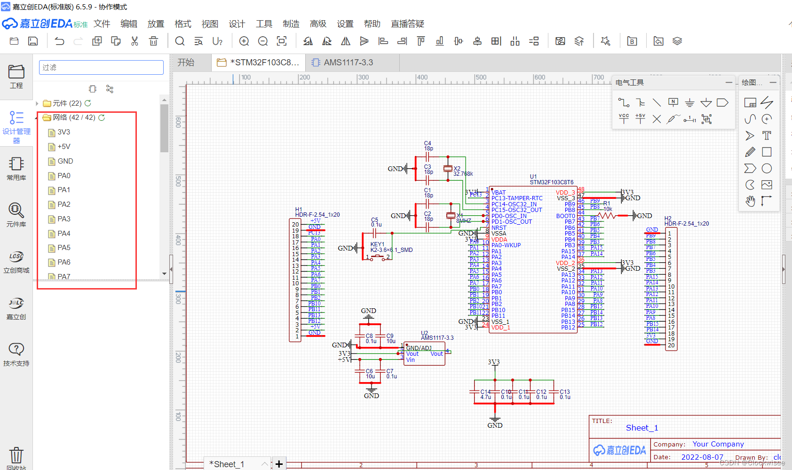Collapse the left panel with splitter arrow

pyautogui.click(x=171, y=269)
